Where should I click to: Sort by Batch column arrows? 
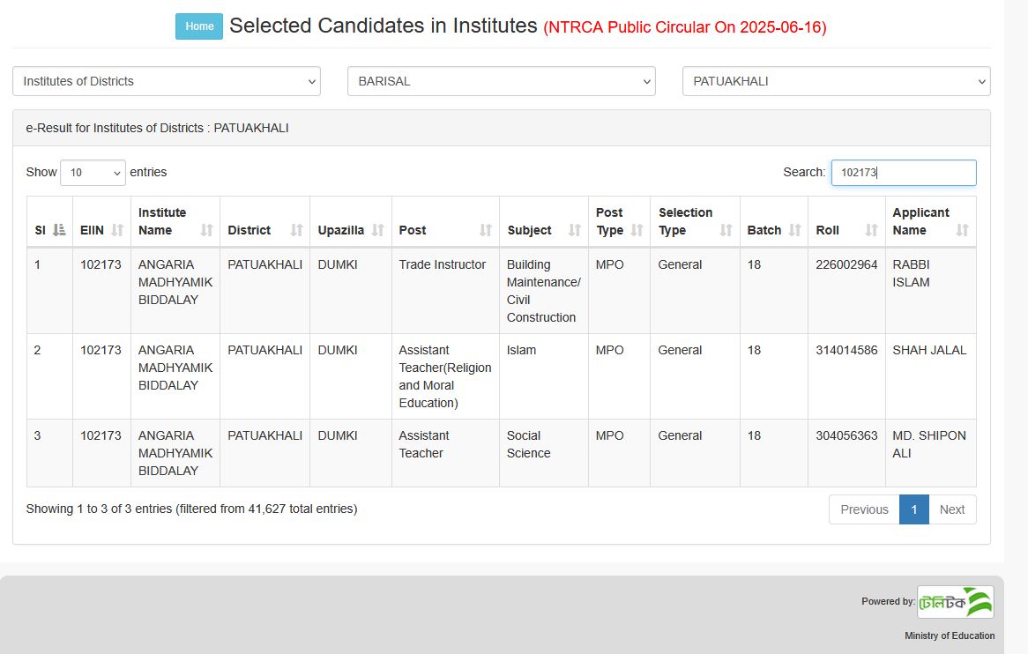coord(794,230)
